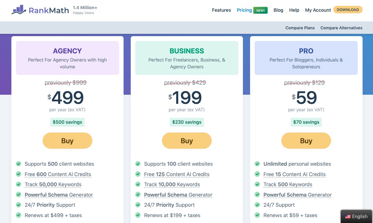Viewport: 373px width, 223px height.
Task: Click checkmark beside Renews at $499 + taxes
Action: (x=19, y=215)
